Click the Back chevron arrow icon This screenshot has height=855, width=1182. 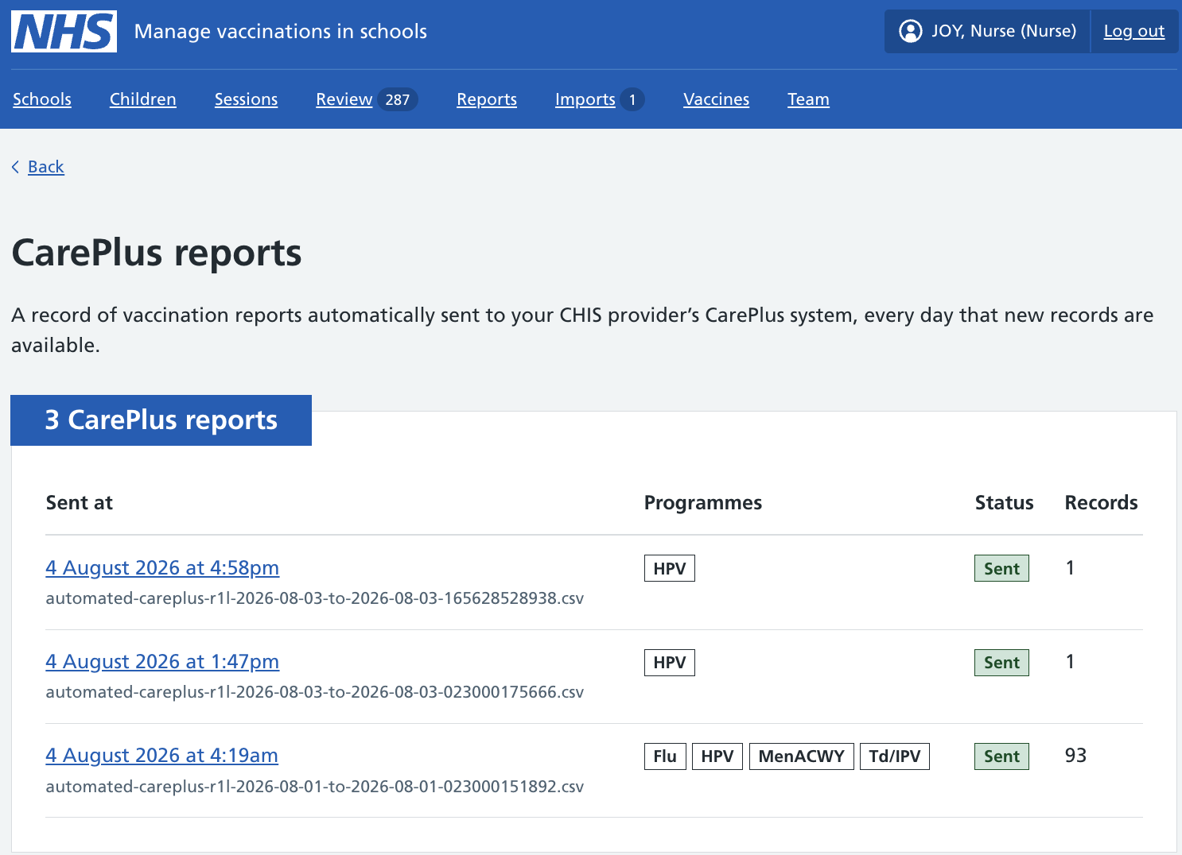pyautogui.click(x=15, y=167)
